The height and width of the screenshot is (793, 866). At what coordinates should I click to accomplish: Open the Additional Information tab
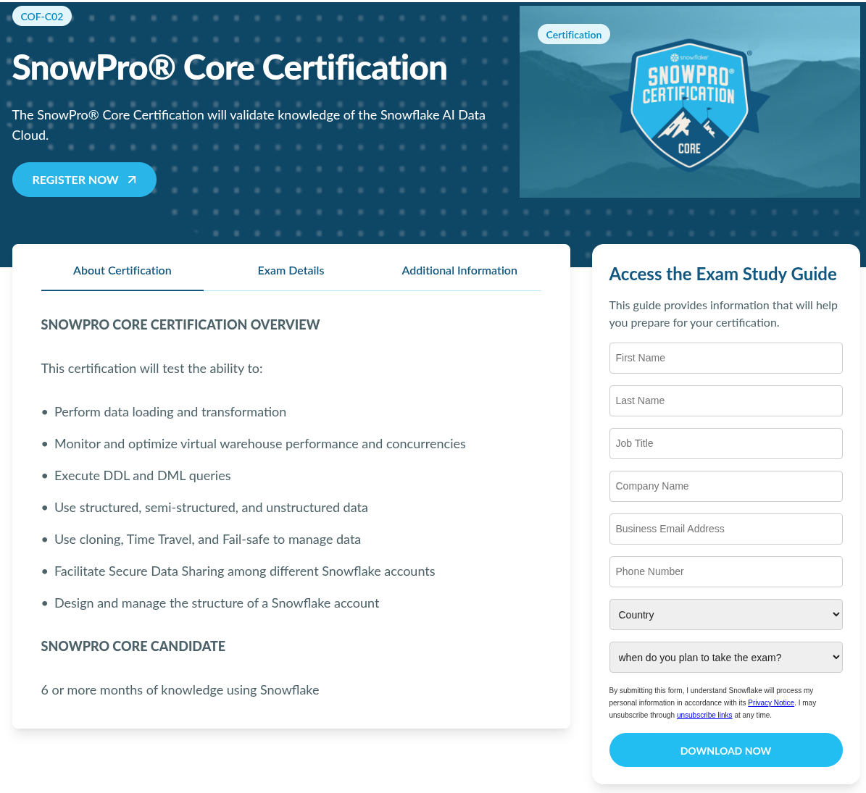tap(459, 270)
